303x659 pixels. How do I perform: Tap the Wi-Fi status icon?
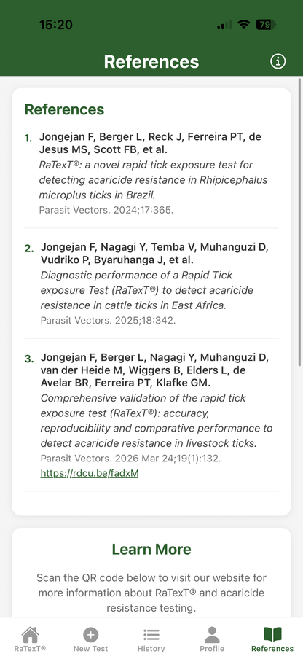click(243, 25)
